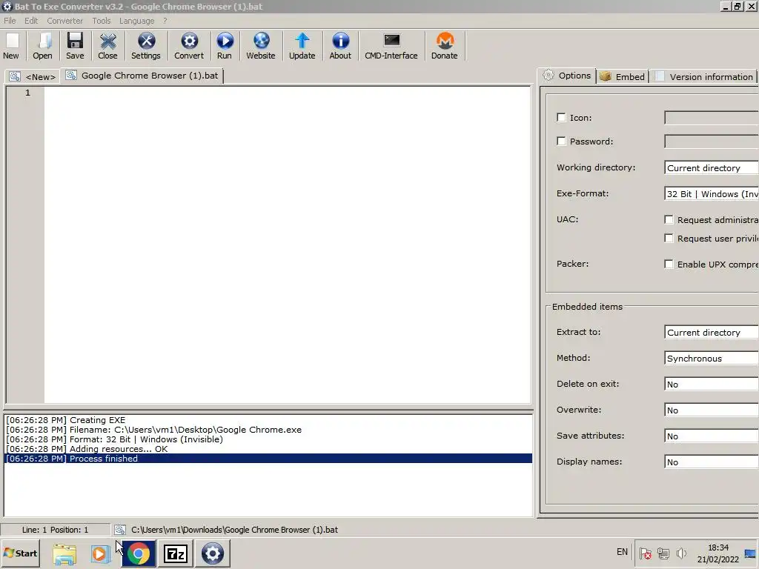Open the Exe-Format dropdown

[711, 194]
